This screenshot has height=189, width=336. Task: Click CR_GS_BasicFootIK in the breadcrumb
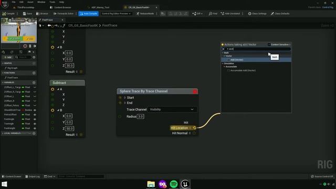pyautogui.click(x=83, y=25)
